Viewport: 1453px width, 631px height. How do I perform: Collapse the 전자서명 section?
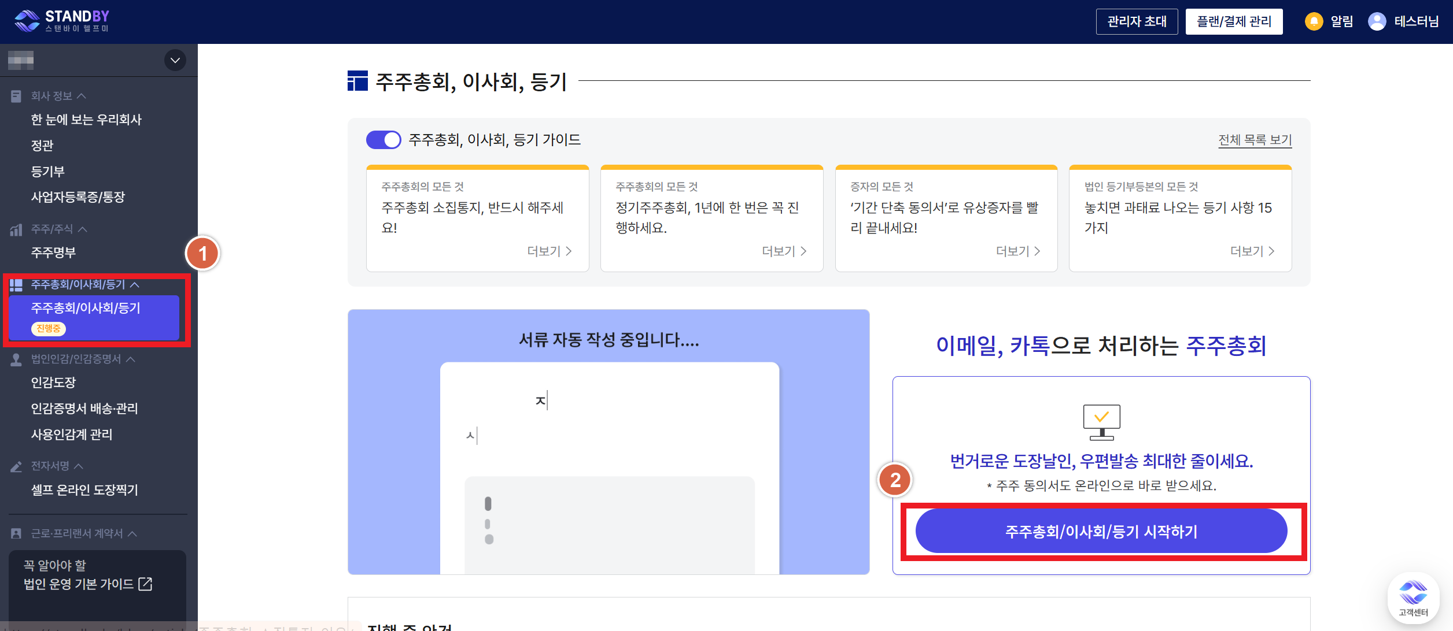click(79, 466)
